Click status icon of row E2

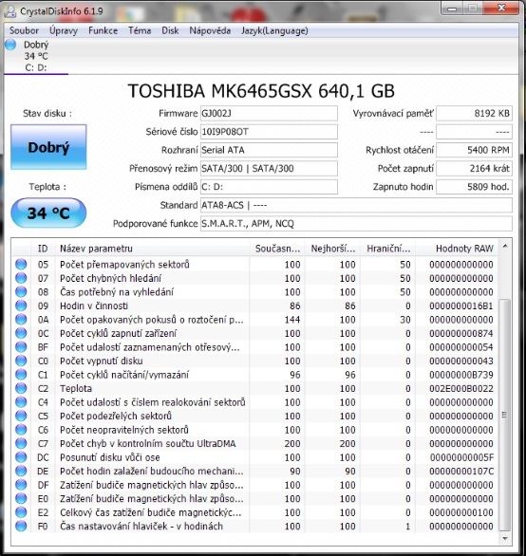coord(21,512)
